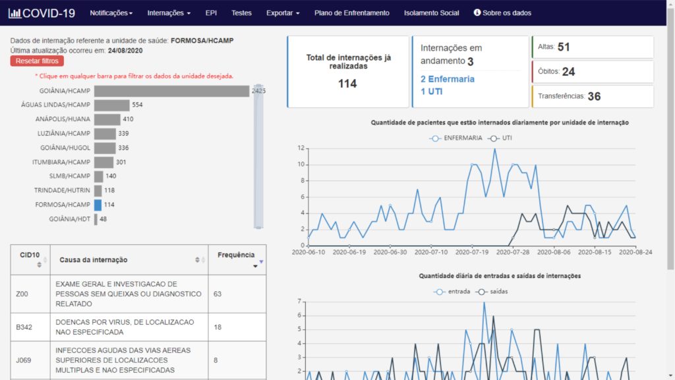Click frequency value 18 cell
This screenshot has width=675, height=380.
(x=237, y=327)
